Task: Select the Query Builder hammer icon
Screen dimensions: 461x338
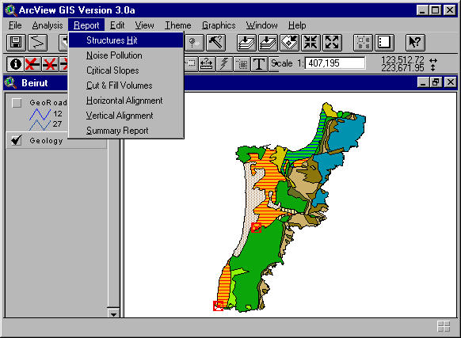Action: coord(216,43)
